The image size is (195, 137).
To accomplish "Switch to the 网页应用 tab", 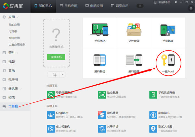I will pyautogui.click(x=120, y=6).
